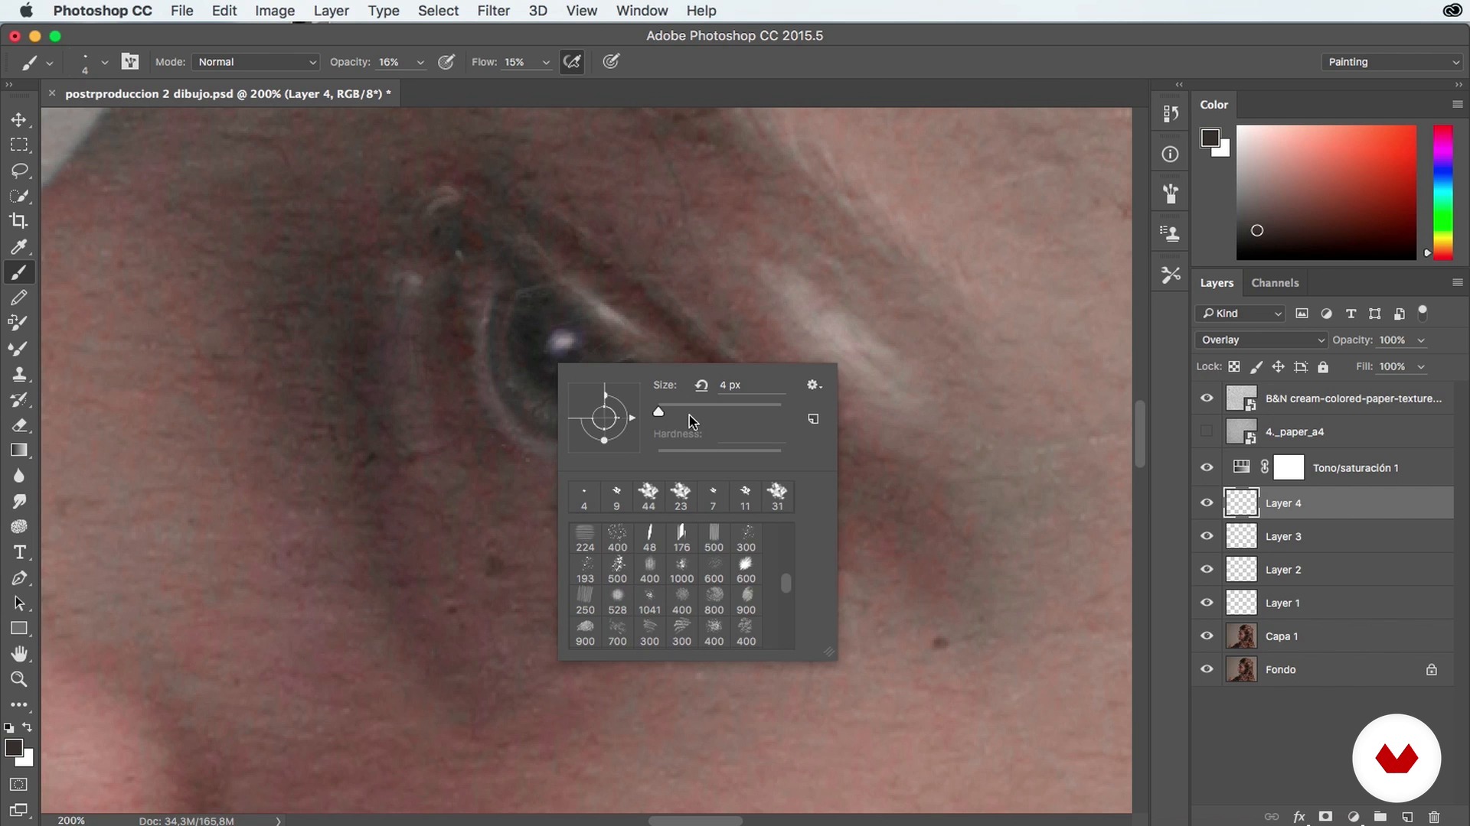Hide Capa 1 layer visibility
1470x826 pixels.
pos(1207,636)
